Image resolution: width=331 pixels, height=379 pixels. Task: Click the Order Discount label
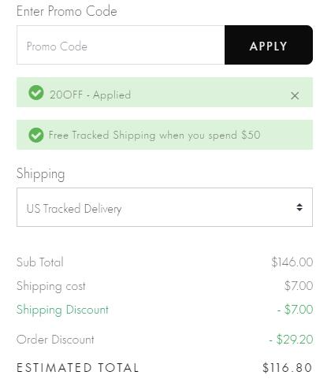(x=55, y=340)
